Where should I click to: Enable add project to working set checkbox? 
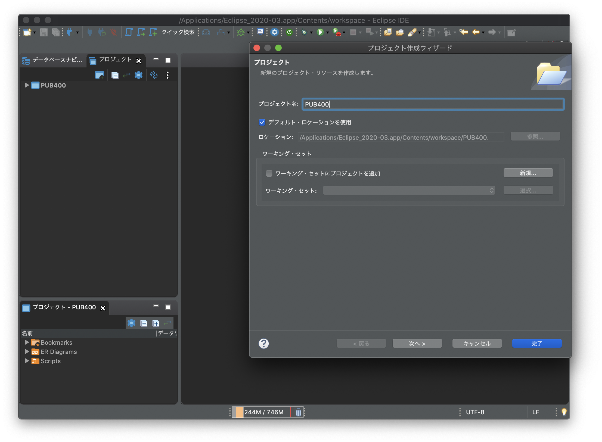tap(269, 173)
